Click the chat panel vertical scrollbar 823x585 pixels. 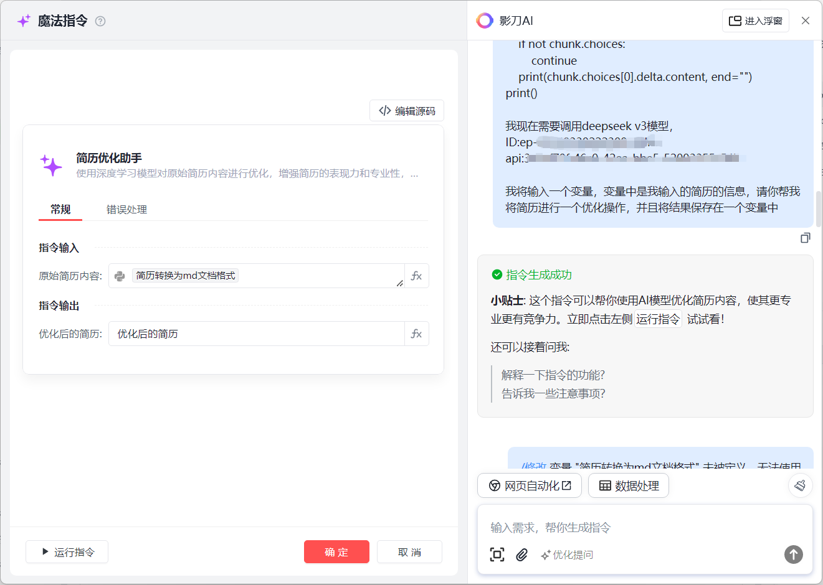click(x=818, y=209)
